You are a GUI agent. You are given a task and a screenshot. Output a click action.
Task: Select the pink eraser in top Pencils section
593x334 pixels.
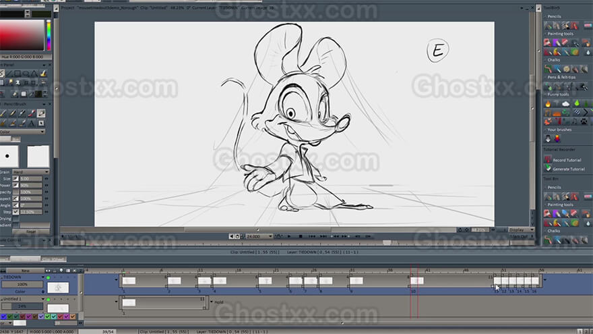[x=588, y=26]
